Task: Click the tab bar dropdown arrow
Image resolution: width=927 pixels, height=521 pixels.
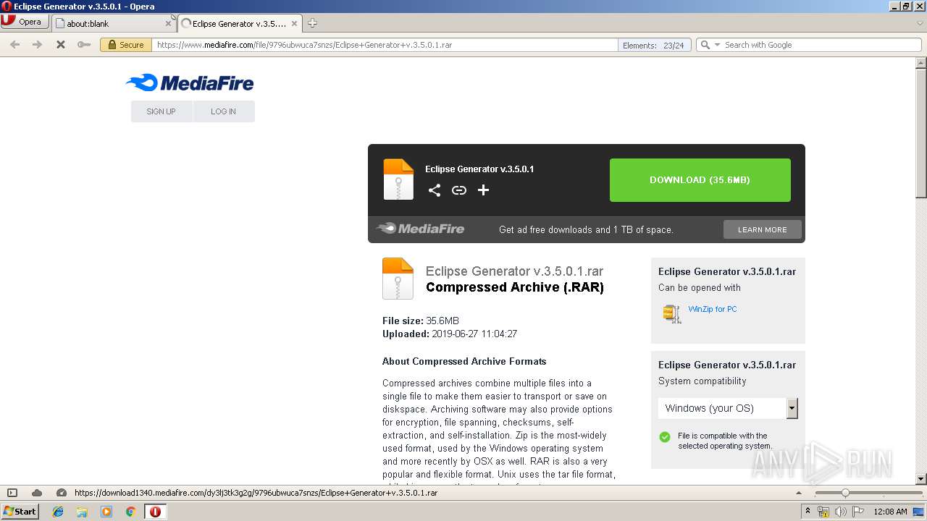Action: [x=920, y=23]
